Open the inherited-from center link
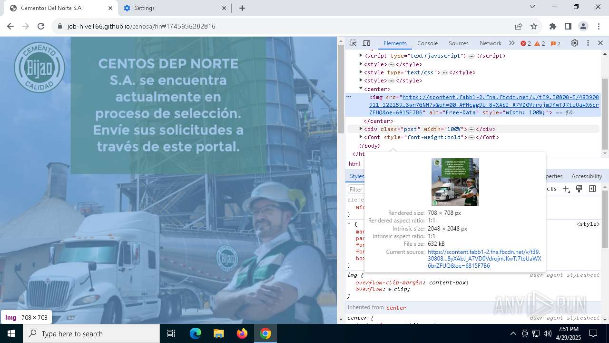Screen dimensions: 609x343 pyautogui.click(x=396, y=308)
